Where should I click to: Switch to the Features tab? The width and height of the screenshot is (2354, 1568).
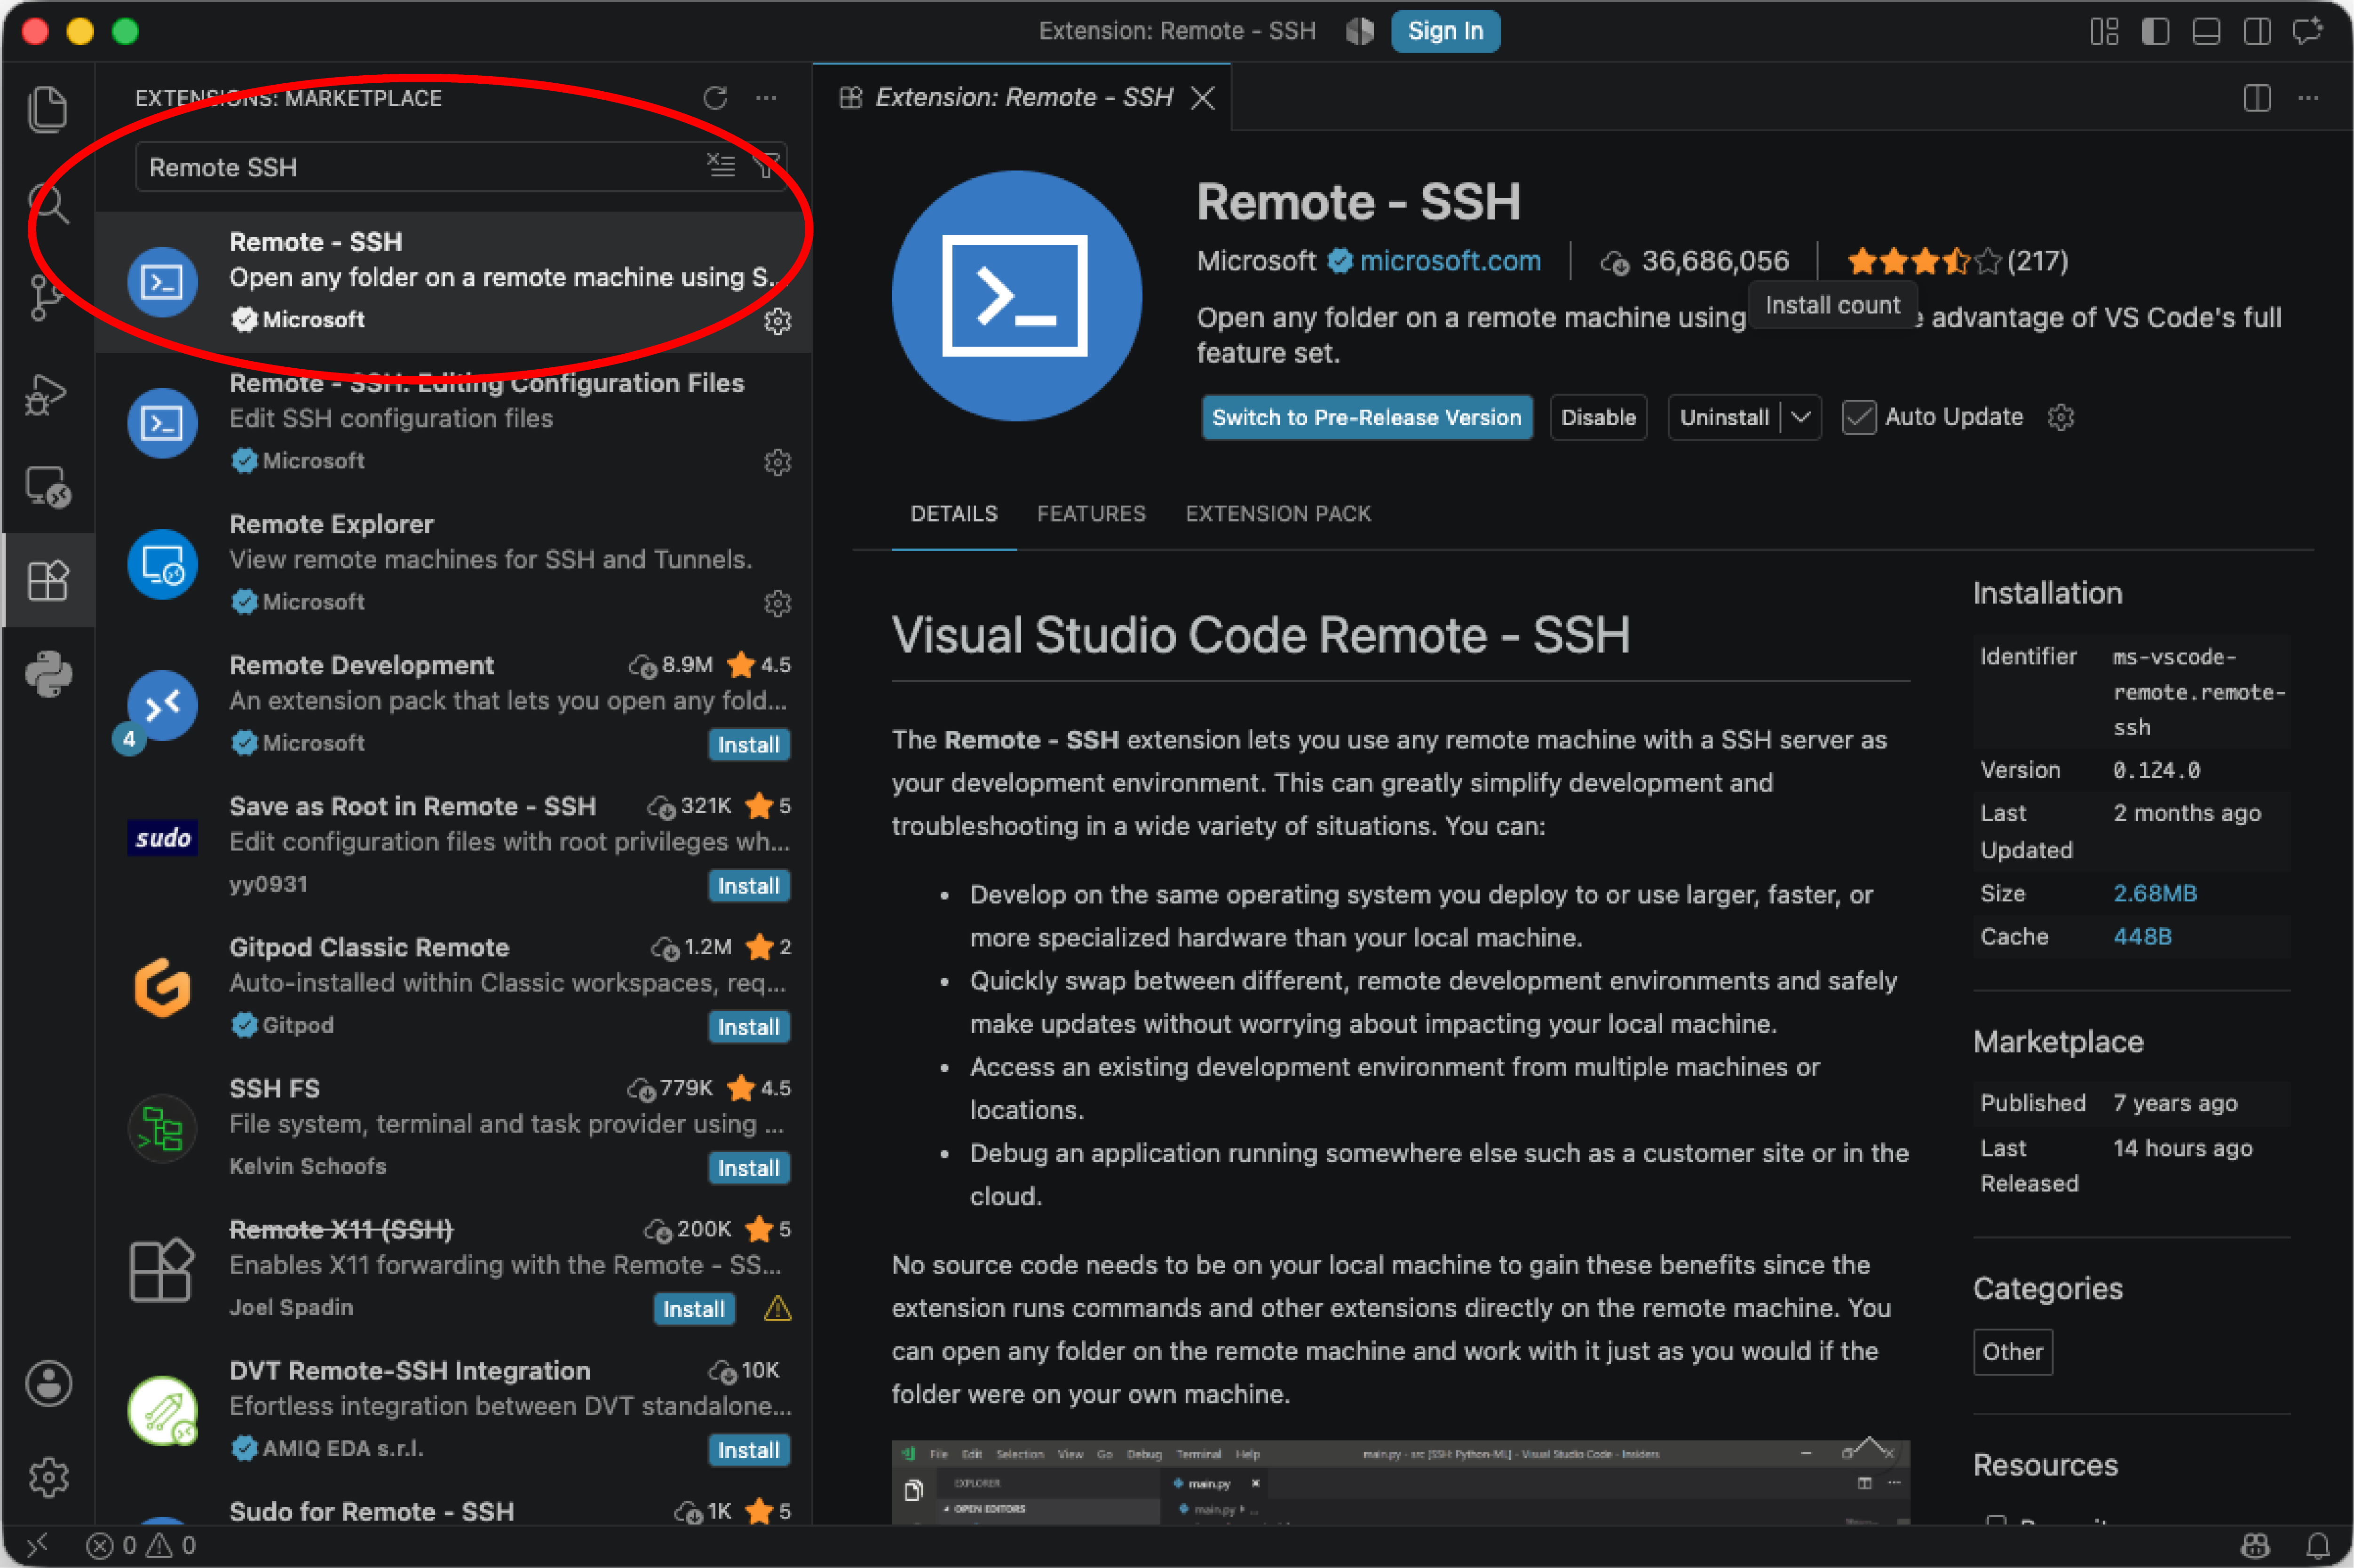coord(1091,514)
